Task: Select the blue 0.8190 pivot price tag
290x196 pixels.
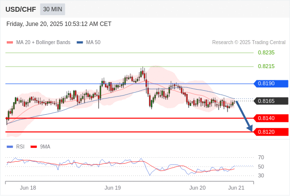Action: (271, 83)
